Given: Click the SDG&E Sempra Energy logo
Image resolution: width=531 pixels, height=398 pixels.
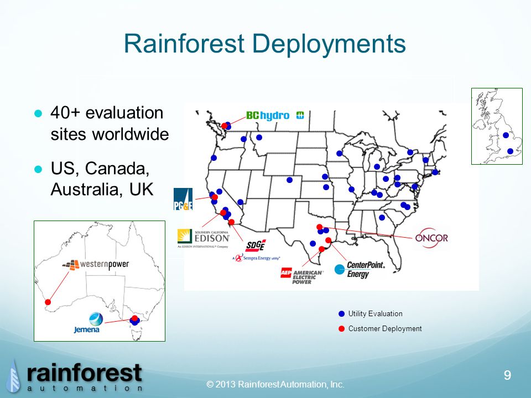Looking at the screenshot, I should (256, 251).
